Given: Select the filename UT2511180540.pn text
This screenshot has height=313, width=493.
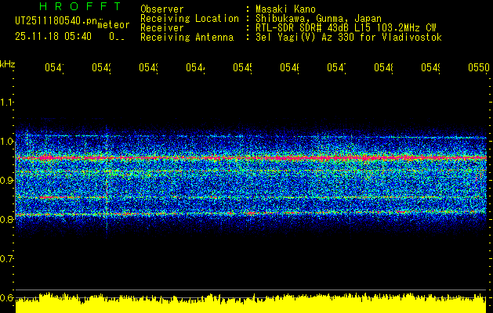Looking at the screenshot, I should (x=56, y=21).
